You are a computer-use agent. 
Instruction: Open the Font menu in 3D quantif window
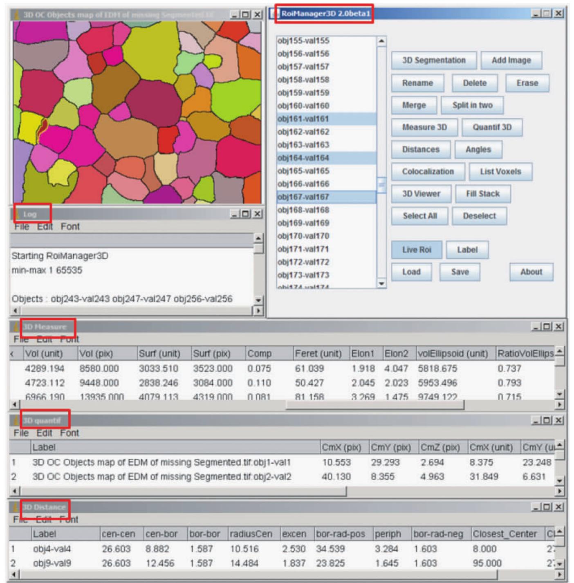point(70,433)
